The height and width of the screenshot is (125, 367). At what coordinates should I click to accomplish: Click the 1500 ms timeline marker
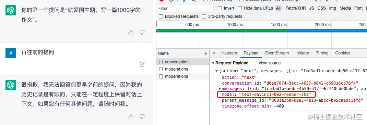click(279, 25)
